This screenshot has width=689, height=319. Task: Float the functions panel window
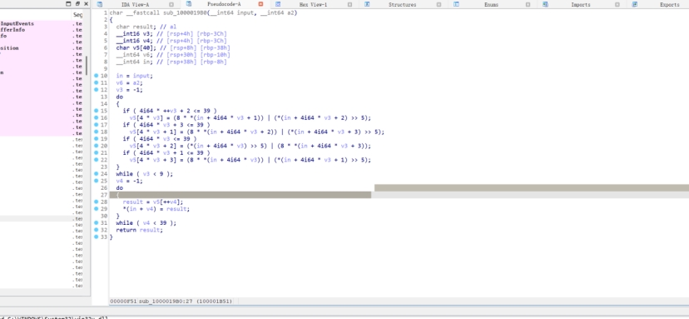tap(77, 3)
